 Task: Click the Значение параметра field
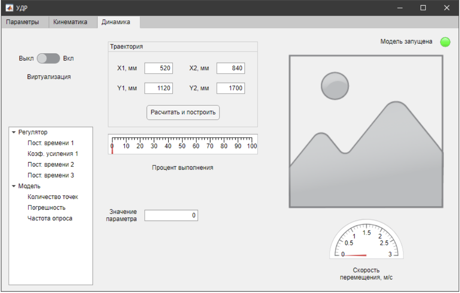[x=171, y=215]
